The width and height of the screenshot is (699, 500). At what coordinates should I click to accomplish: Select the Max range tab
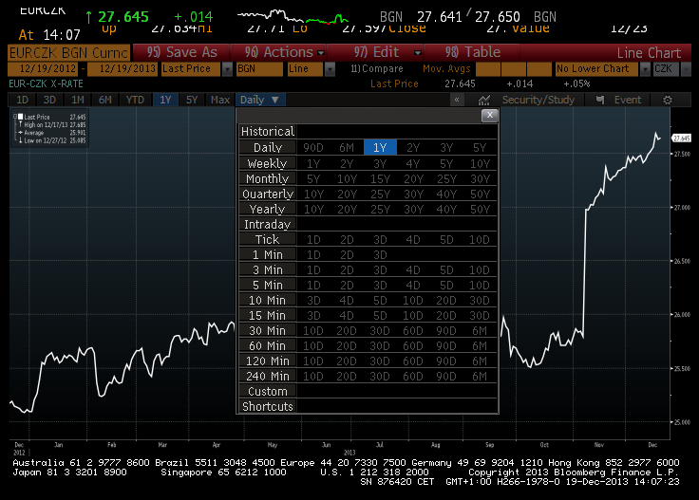tap(219, 100)
